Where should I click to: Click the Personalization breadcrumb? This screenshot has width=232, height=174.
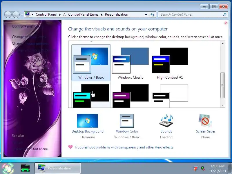click(x=117, y=14)
